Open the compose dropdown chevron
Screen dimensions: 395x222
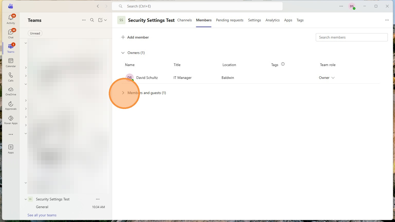pyautogui.click(x=105, y=20)
